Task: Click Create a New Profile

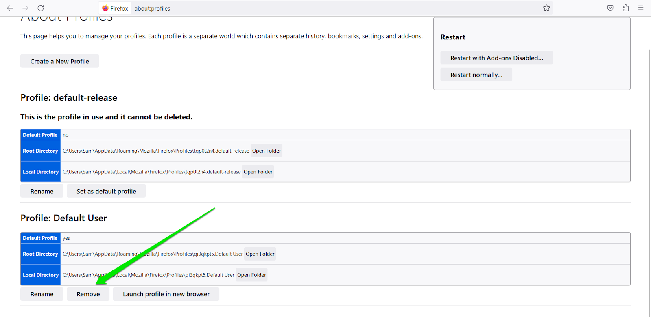Action: 59,61
